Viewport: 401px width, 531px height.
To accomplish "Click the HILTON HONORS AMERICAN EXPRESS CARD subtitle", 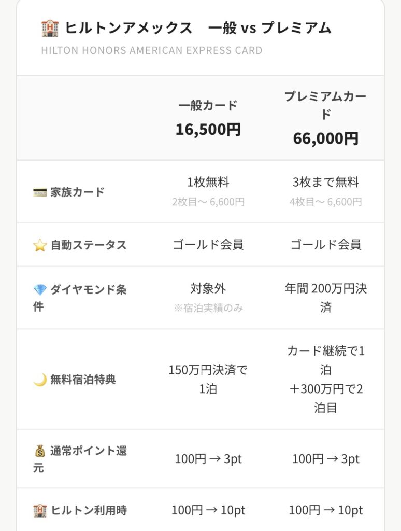I will [151, 51].
